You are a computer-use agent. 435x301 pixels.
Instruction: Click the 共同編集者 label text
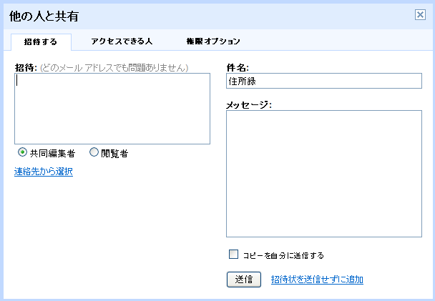coord(52,153)
